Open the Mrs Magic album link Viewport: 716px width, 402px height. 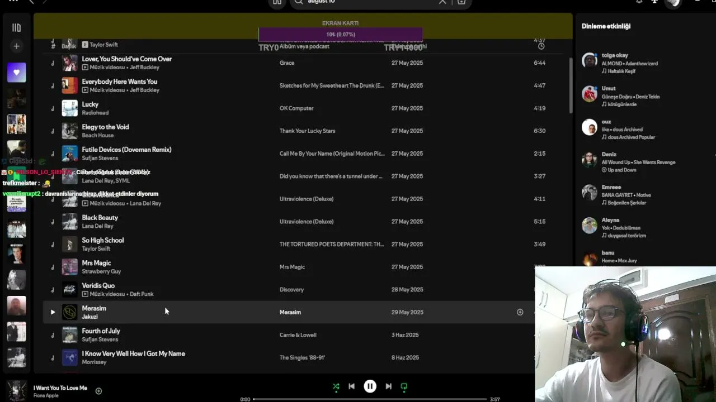[293, 267]
